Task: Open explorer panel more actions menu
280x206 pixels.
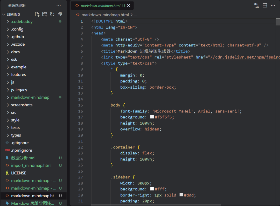Action: pos(59,5)
